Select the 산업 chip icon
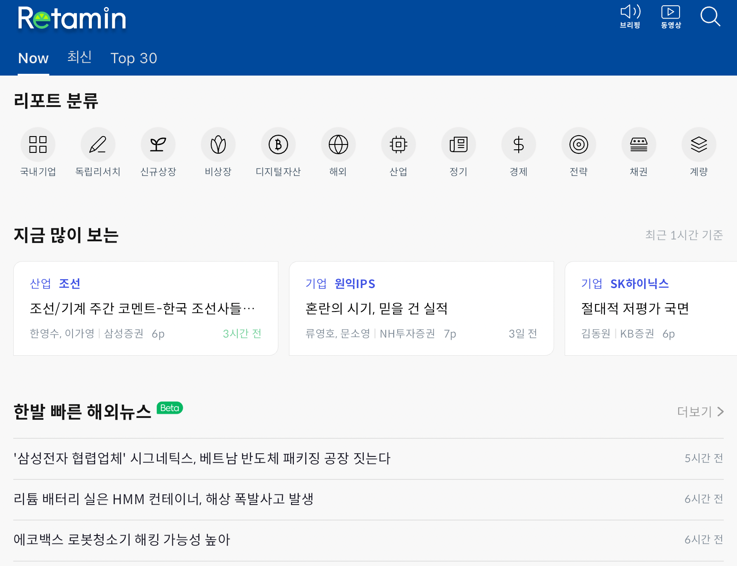737x566 pixels. (x=399, y=144)
